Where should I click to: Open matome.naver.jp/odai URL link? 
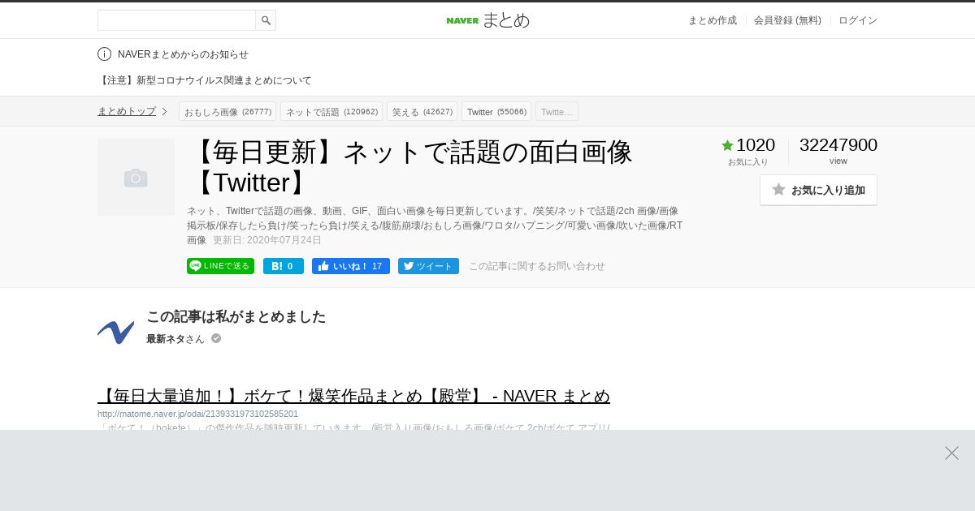coord(197,414)
